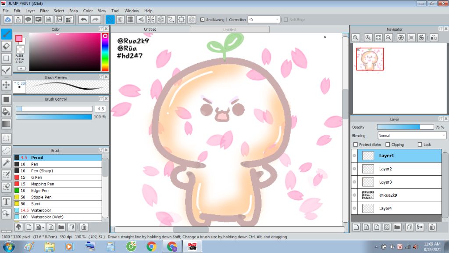
Task: Toggle the AntiAliasing checkbox
Action: [202, 20]
